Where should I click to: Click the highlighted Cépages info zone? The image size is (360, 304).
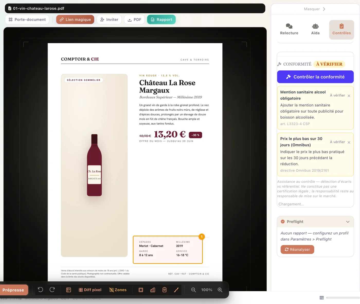click(x=168, y=250)
